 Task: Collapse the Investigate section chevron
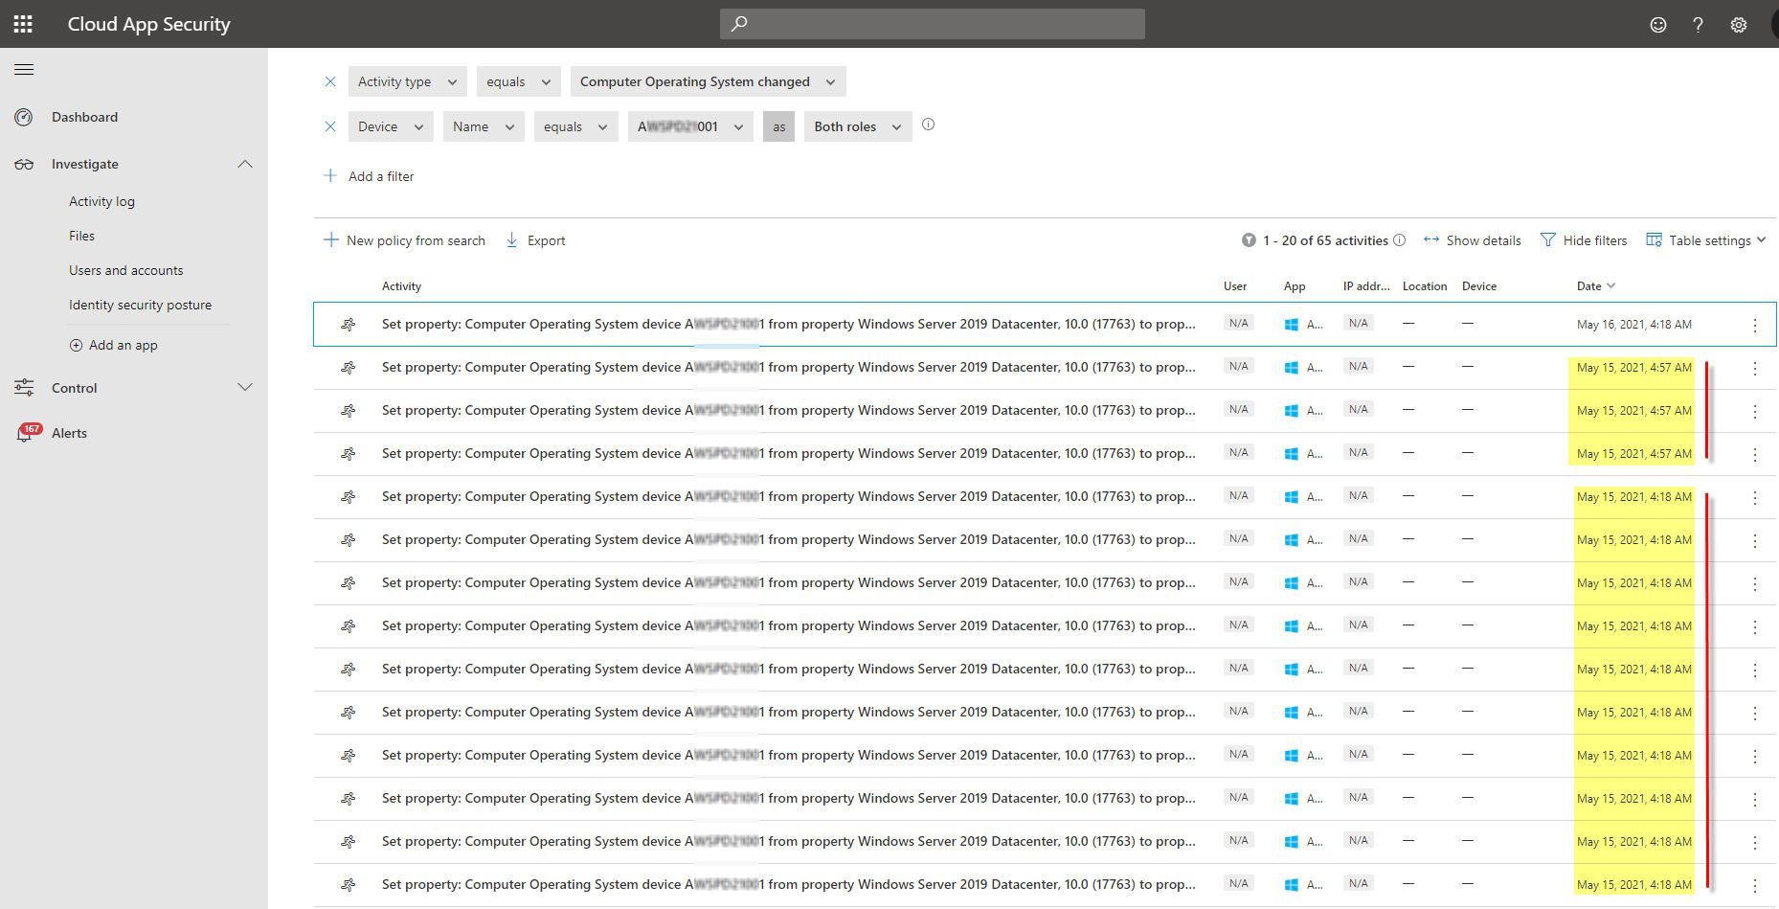pos(245,164)
